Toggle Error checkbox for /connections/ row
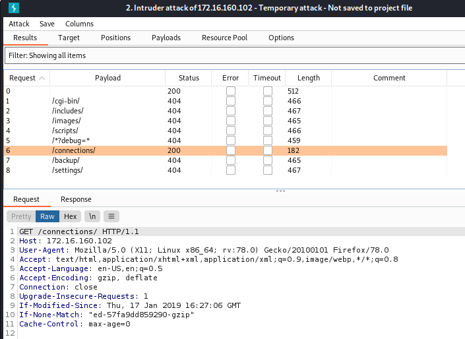This screenshot has width=465, height=339. pos(231,150)
